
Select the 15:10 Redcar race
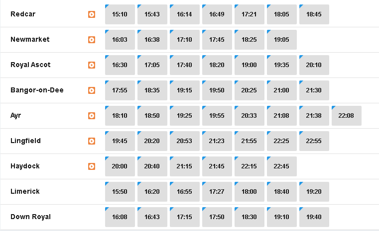click(x=120, y=14)
